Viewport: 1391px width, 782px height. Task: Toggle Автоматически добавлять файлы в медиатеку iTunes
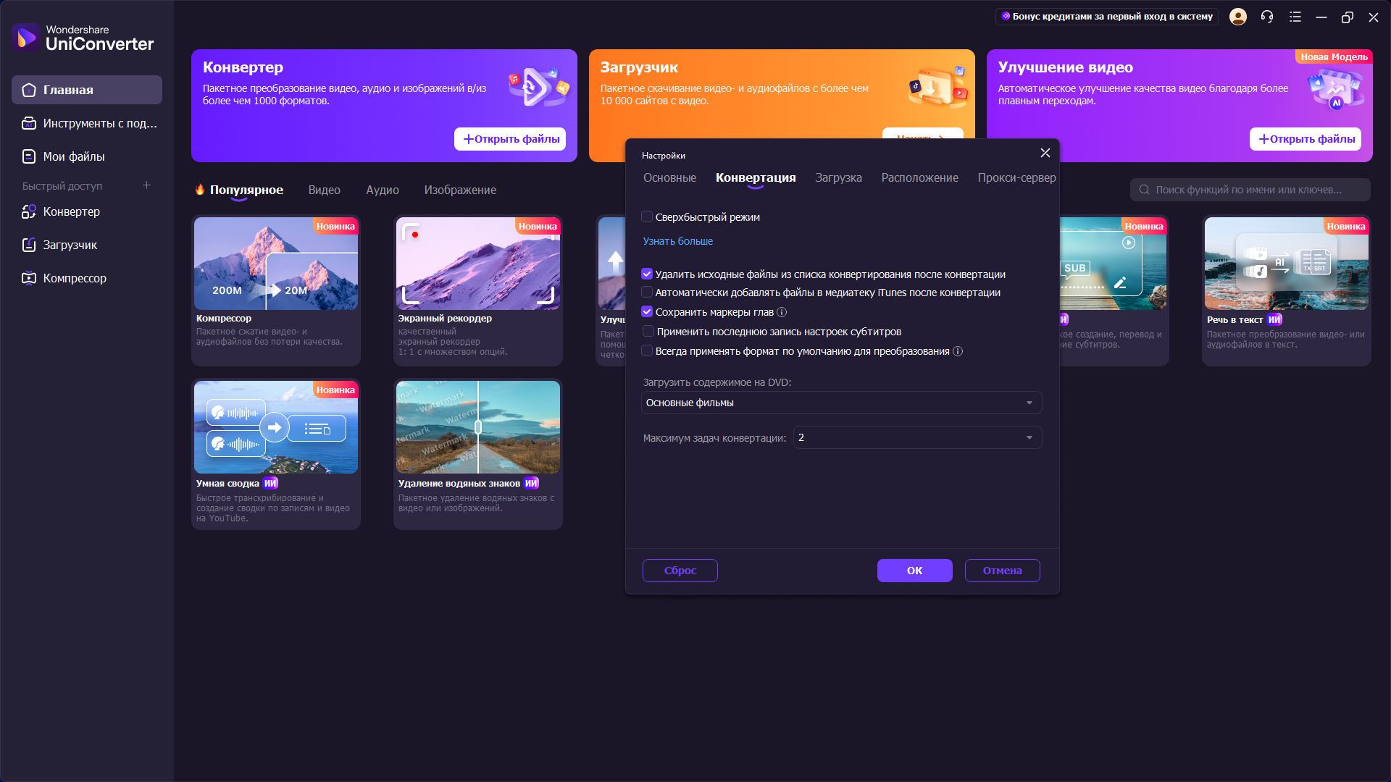tap(647, 292)
